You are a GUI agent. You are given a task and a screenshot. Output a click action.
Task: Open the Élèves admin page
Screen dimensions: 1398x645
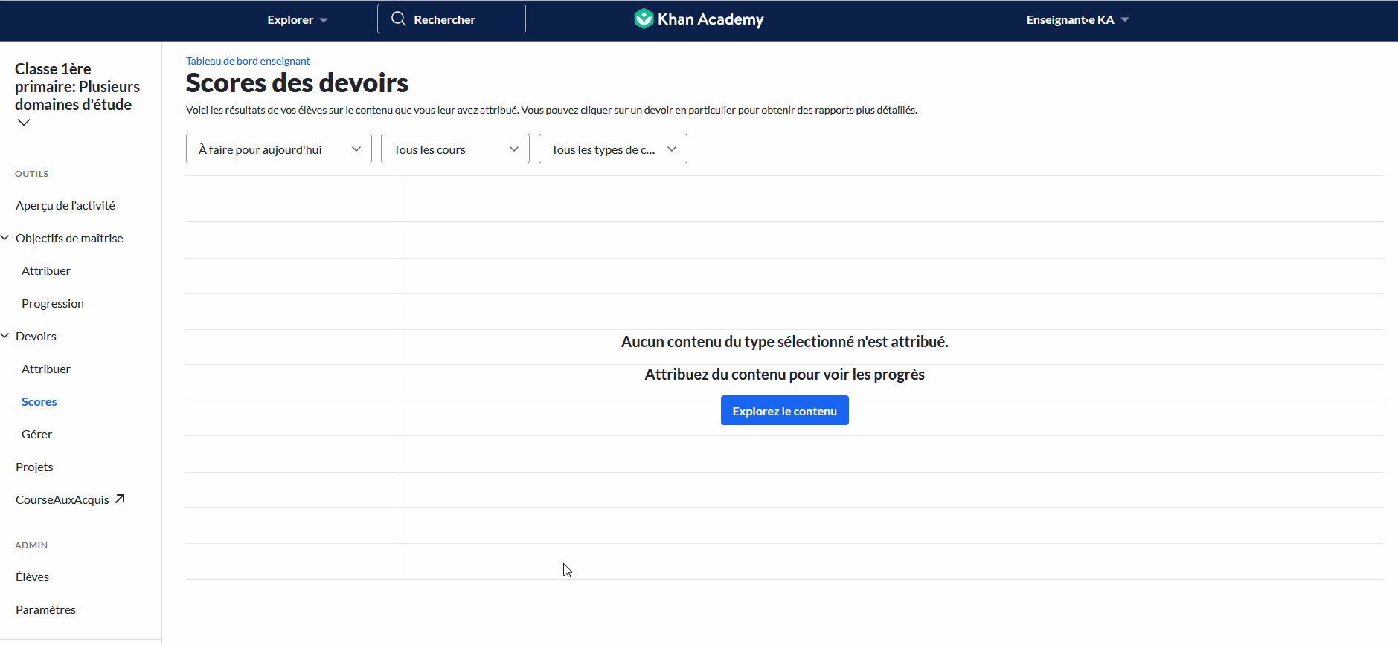pyautogui.click(x=32, y=577)
